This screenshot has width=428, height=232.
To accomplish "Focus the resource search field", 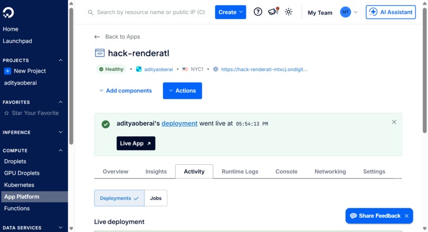I will click(x=151, y=12).
